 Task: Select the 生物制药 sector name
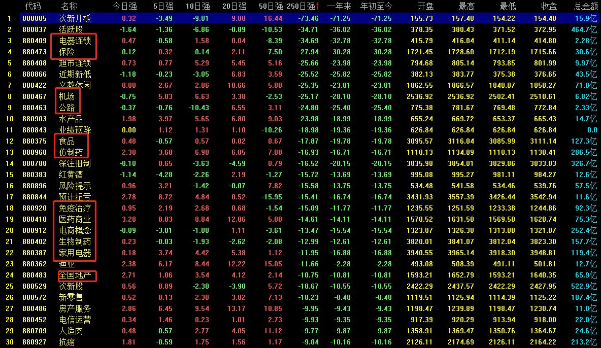[x=75, y=242]
